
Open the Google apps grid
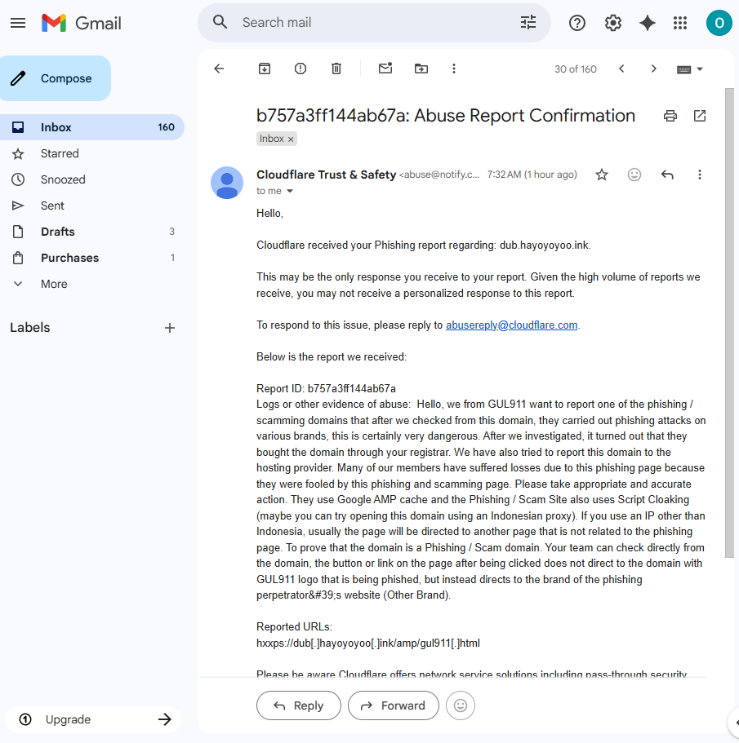click(x=680, y=23)
